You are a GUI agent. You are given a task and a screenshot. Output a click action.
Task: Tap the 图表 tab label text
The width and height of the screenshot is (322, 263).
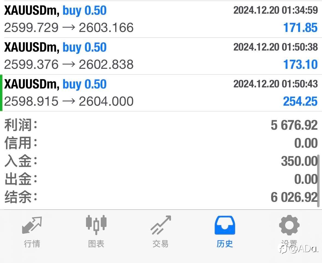[x=96, y=244]
